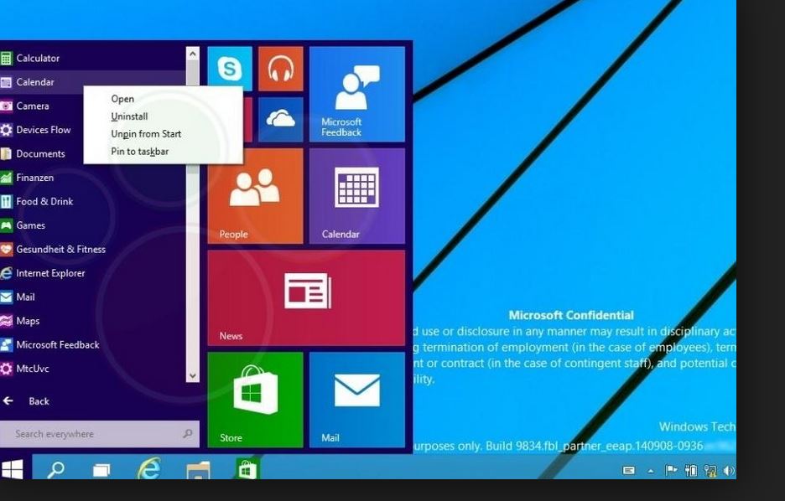Open the News tile
The height and width of the screenshot is (501, 785).
306,297
